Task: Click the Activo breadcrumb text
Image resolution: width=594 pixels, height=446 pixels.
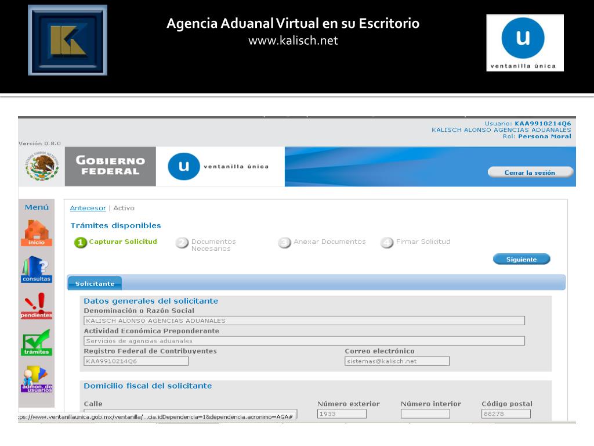Action: click(124, 208)
